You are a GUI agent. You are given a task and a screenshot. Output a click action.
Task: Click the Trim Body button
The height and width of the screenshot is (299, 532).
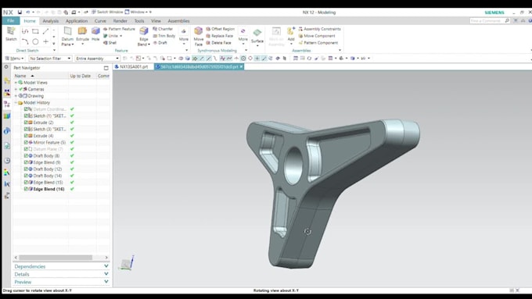pos(164,36)
